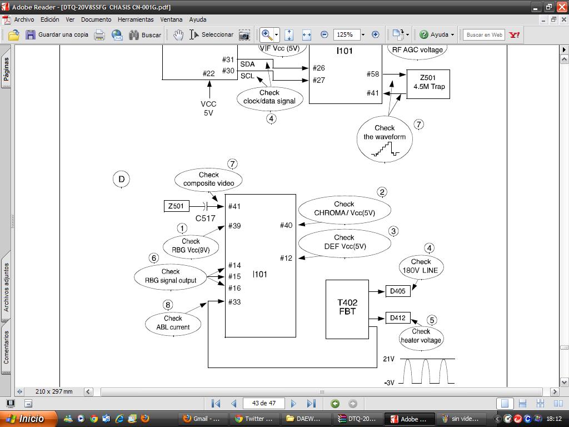Open Firefox from quick launch

tap(145, 419)
